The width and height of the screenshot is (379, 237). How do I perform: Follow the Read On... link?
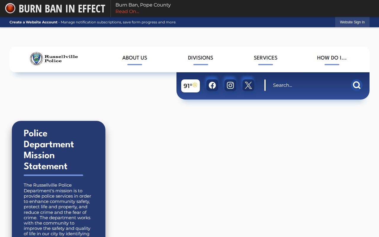click(x=127, y=12)
